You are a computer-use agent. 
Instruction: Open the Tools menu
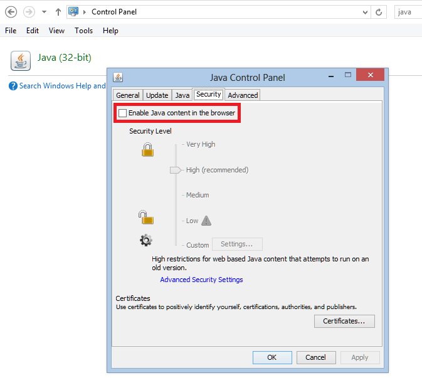point(83,31)
